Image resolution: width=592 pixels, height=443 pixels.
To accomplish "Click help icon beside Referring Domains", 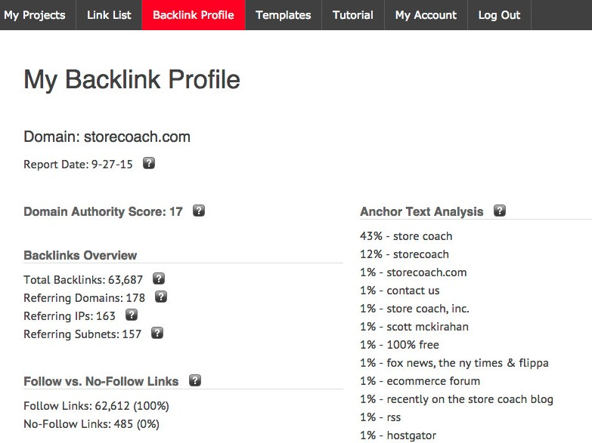I will pyautogui.click(x=161, y=297).
